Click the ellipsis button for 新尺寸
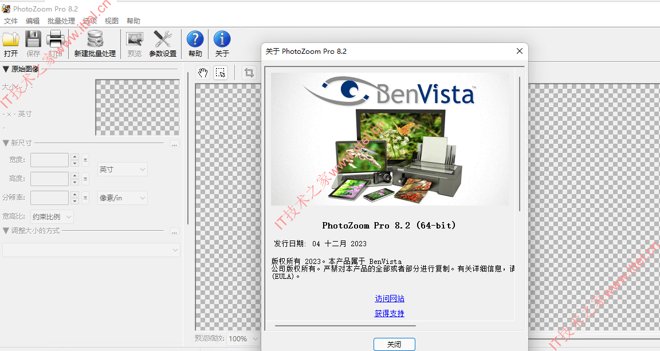Viewport: 660px width, 351px height. tap(174, 144)
